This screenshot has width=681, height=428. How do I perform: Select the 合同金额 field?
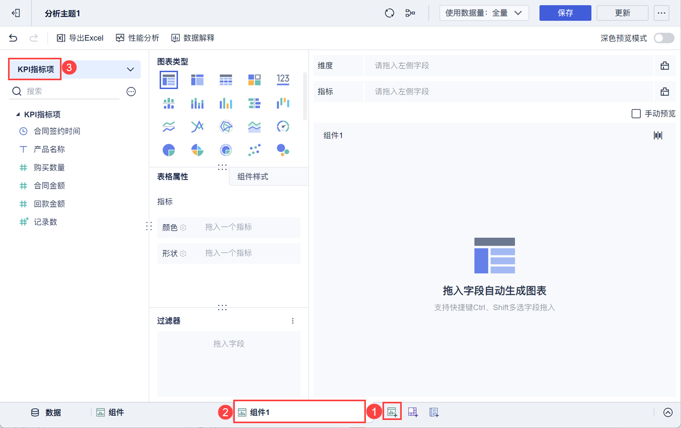49,186
